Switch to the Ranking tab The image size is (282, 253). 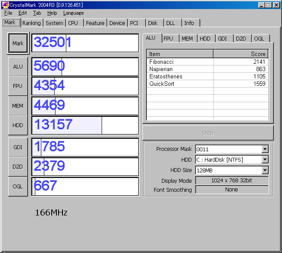[x=31, y=23]
